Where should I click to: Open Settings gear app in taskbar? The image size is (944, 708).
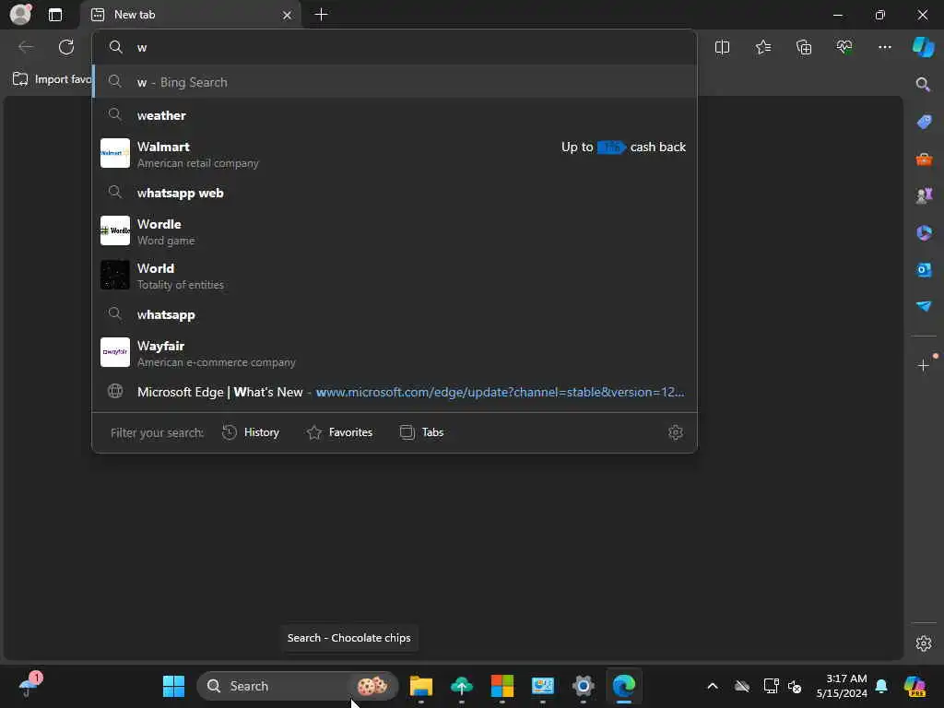tap(583, 686)
